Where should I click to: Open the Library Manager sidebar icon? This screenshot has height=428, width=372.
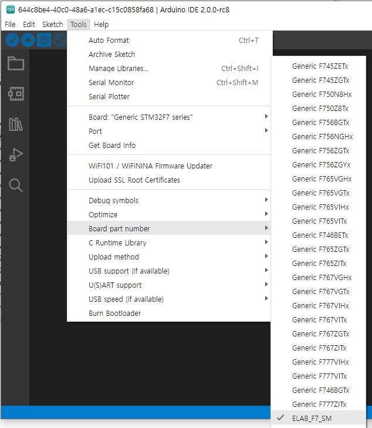click(15, 124)
